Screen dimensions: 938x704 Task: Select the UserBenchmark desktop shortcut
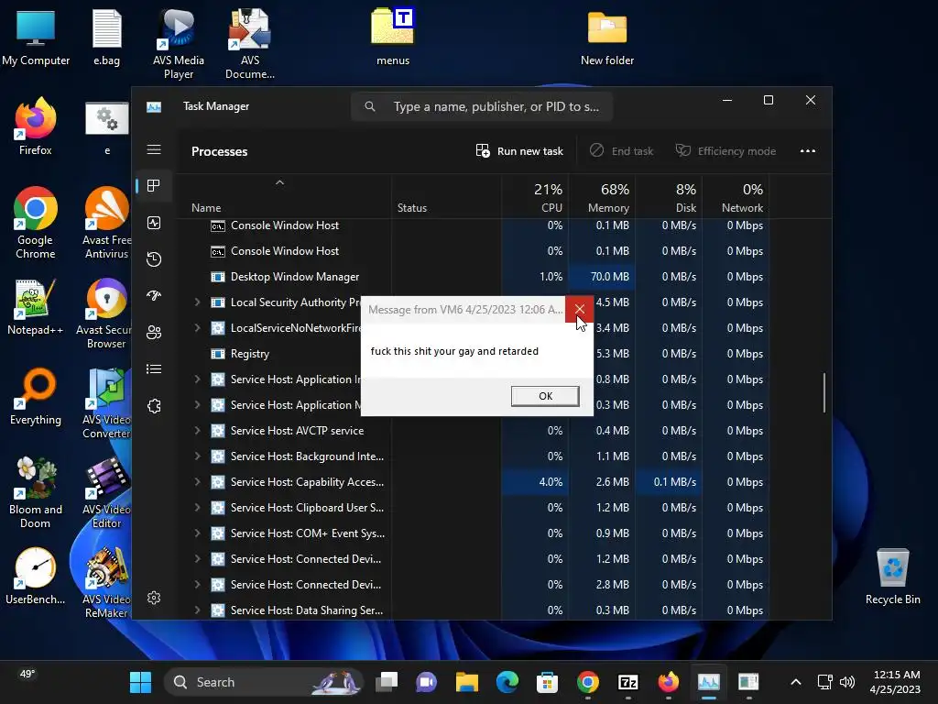[36, 576]
